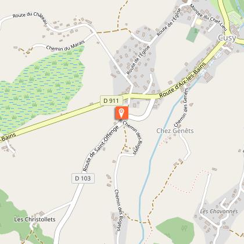
Task: Click the lower Chemin des Bogeys label
Action: point(118,210)
